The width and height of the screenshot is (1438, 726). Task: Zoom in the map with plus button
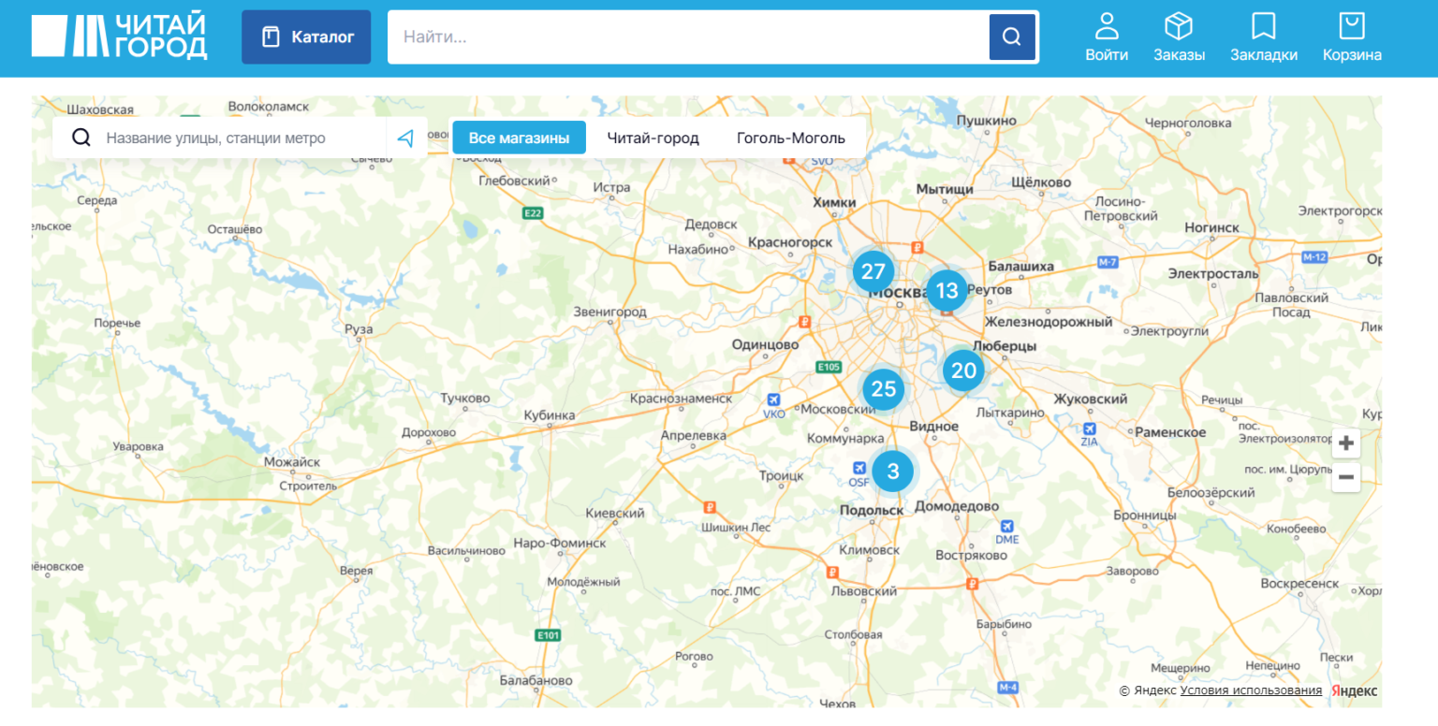pos(1346,443)
